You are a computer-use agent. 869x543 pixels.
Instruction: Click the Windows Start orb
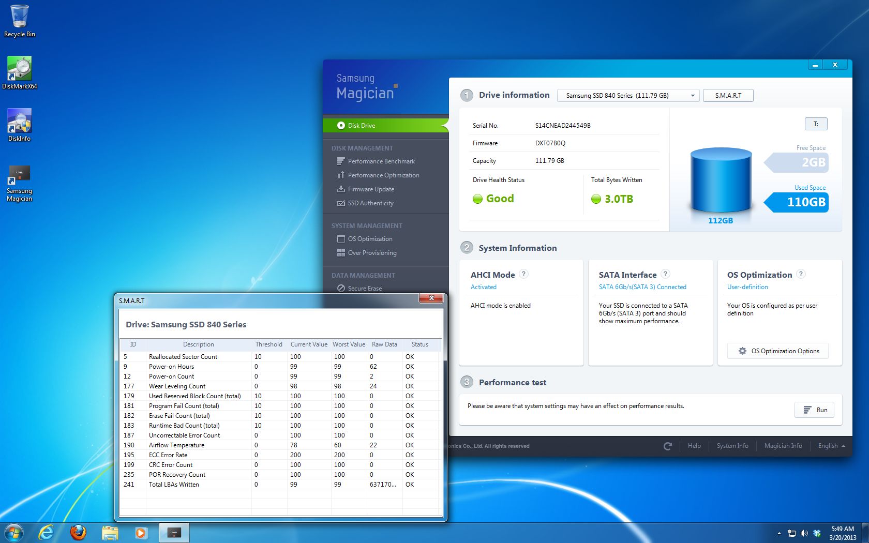[14, 532]
